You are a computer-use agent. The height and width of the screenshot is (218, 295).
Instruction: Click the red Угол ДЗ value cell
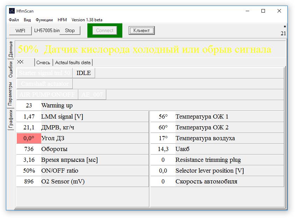pos(29,138)
